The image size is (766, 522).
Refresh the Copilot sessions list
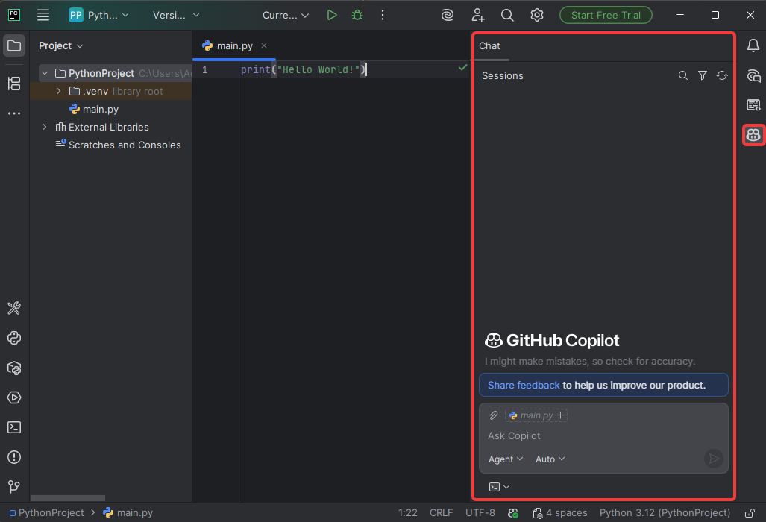click(x=721, y=75)
